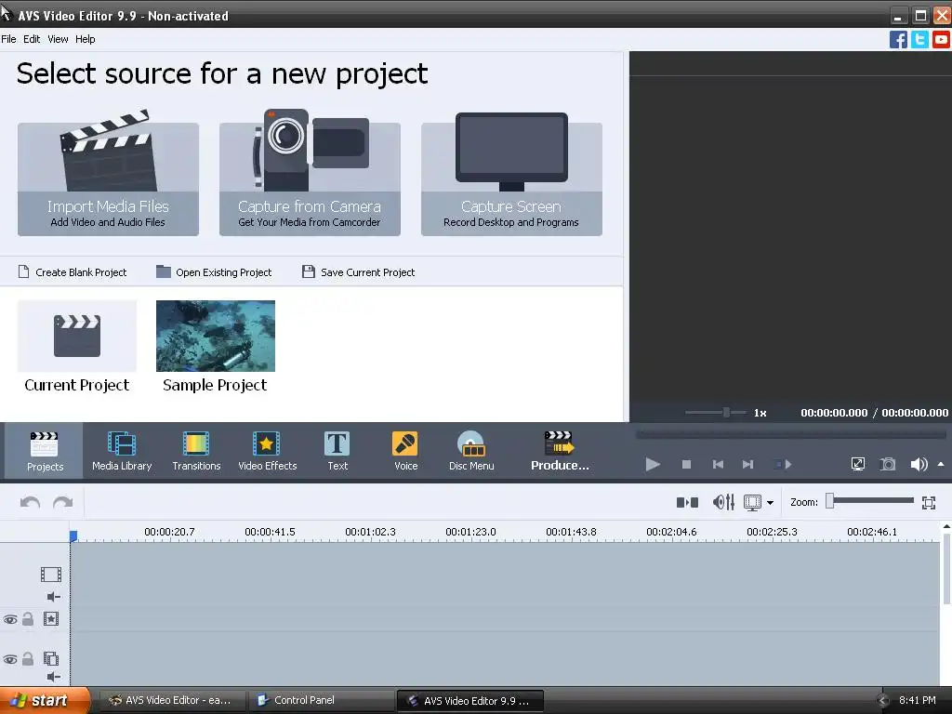Click the split-clip timeline toolbar icon
The image size is (952, 714).
pos(687,502)
